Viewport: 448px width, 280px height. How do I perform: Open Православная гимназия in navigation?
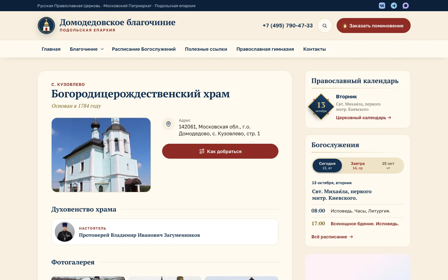[265, 49]
